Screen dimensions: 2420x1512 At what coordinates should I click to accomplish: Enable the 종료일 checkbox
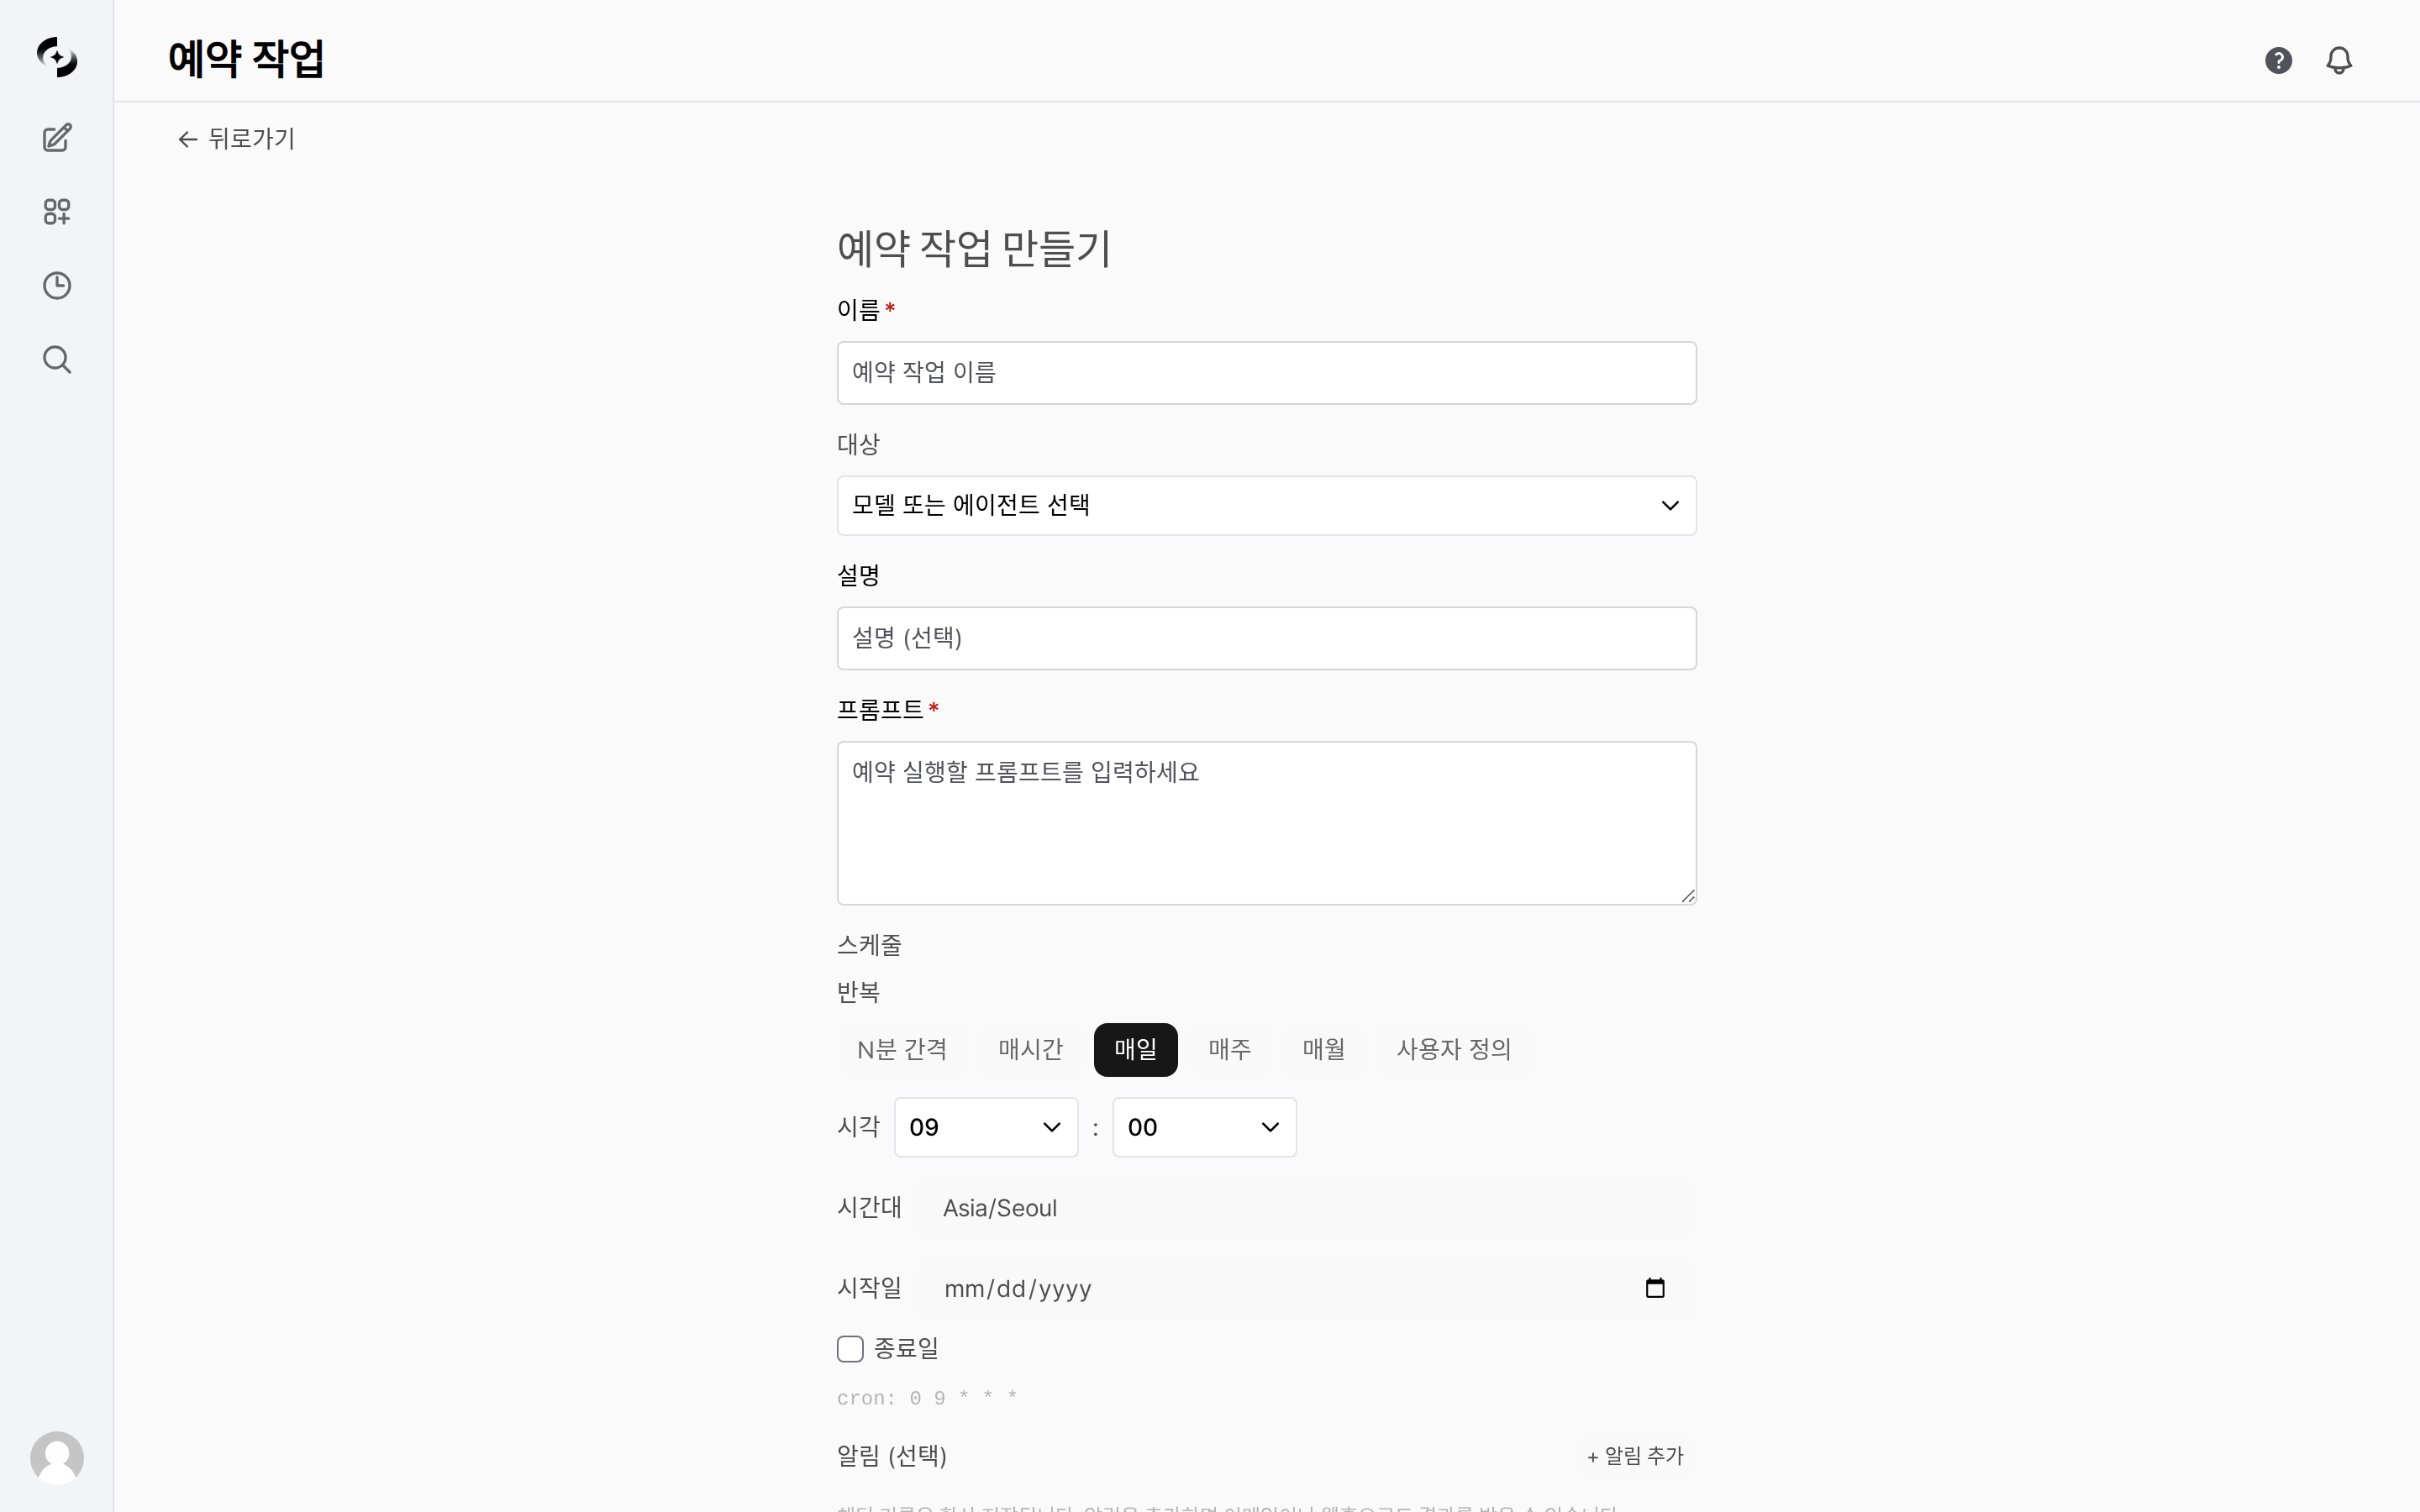[x=850, y=1349]
